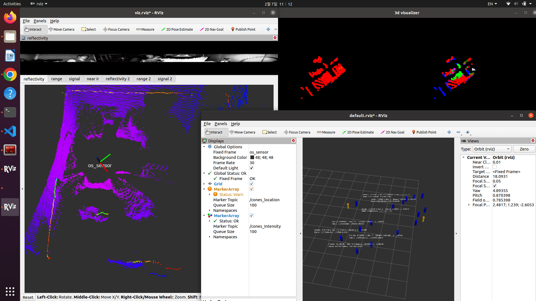Collapse Global Status: Ok node
Viewport: 536px width, 301px height.
coord(204,173)
